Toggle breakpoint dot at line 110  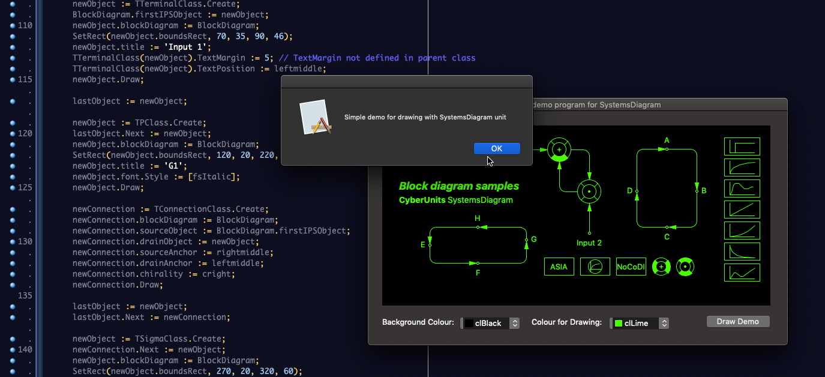pyautogui.click(x=13, y=25)
